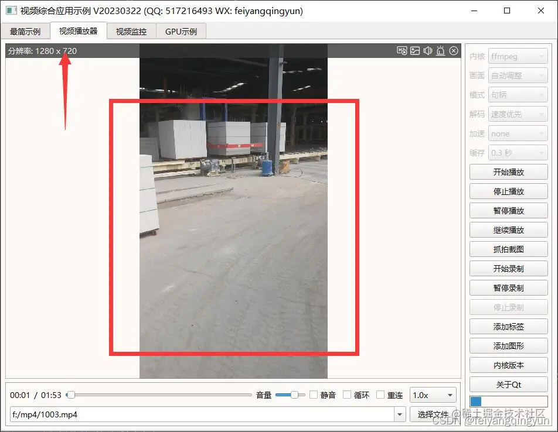The height and width of the screenshot is (432, 558).
Task: Switch to the 最简示例 tab
Action: coord(25,31)
